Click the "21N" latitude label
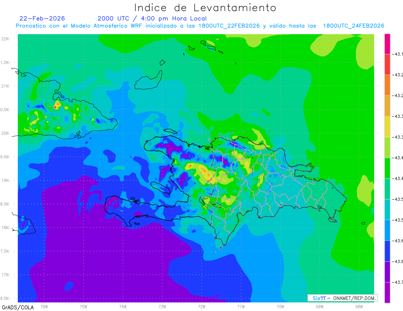Image resolution: width=403 pixels, height=311 pixels. (x=5, y=86)
